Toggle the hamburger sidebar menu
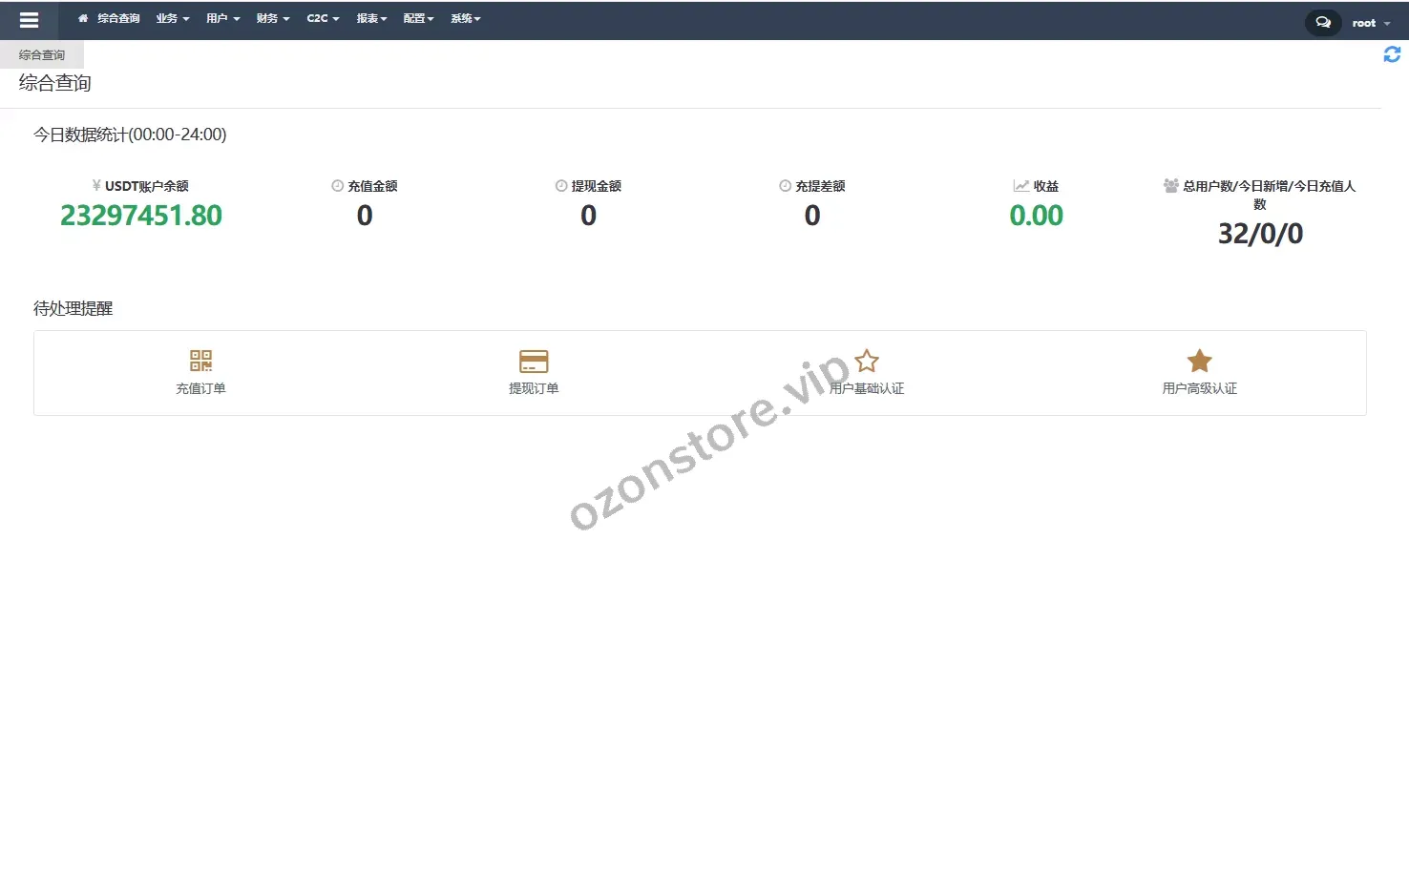This screenshot has width=1409, height=871. pyautogui.click(x=29, y=20)
